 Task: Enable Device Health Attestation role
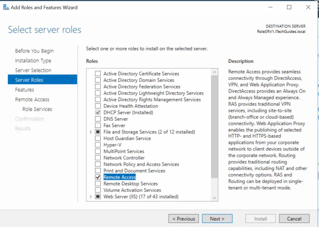click(x=98, y=106)
